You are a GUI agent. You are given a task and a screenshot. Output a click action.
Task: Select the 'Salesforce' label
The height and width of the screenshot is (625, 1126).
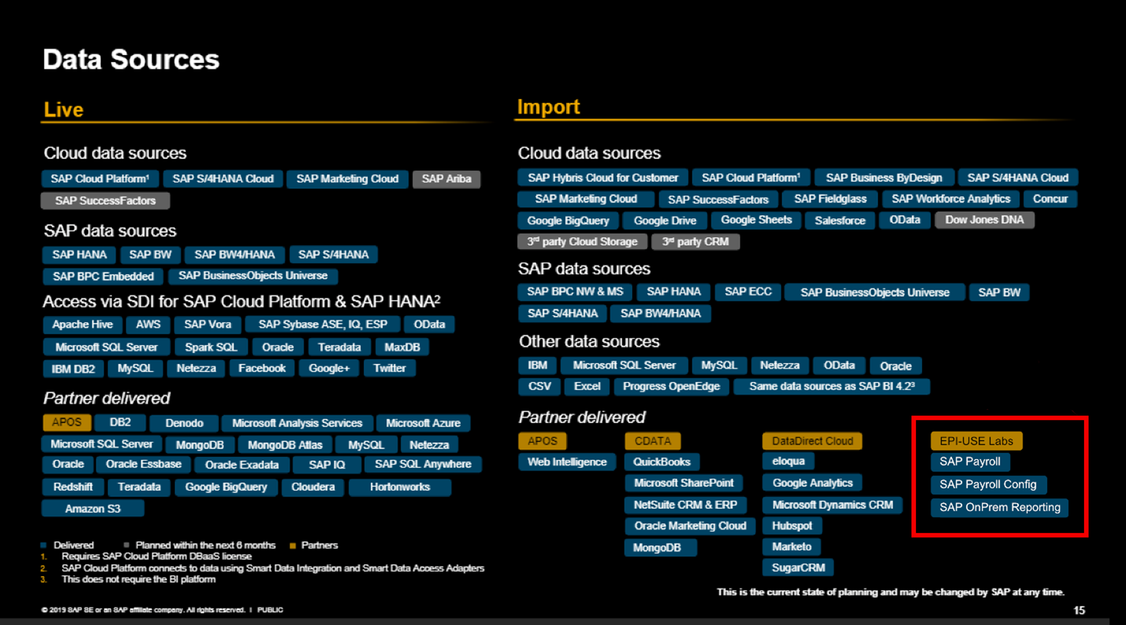tap(840, 221)
